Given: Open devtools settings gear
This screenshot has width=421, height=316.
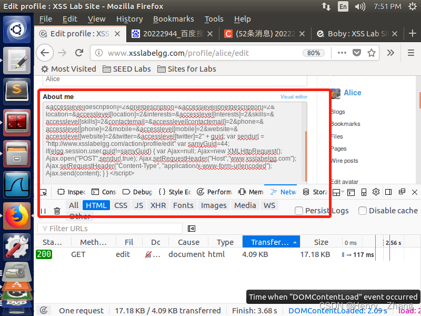Looking at the screenshot, I should click(x=376, y=192).
